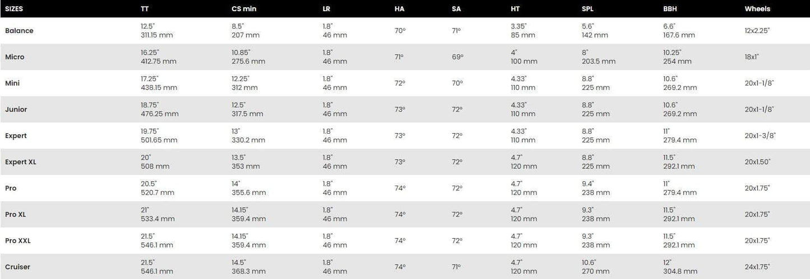Click the 18x1" wheel size cell
Image resolution: width=810 pixels, height=279 pixels.
click(752, 57)
